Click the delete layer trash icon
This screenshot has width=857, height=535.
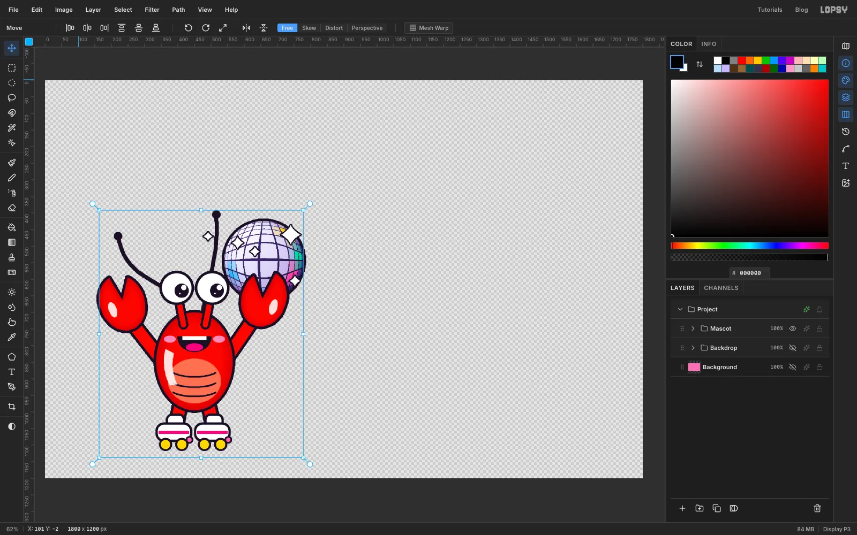coord(817,508)
